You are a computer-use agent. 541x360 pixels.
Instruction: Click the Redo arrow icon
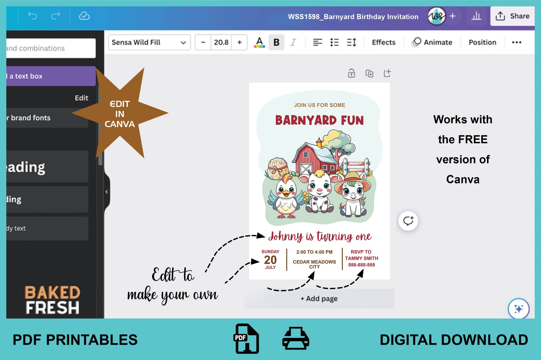coord(55,16)
